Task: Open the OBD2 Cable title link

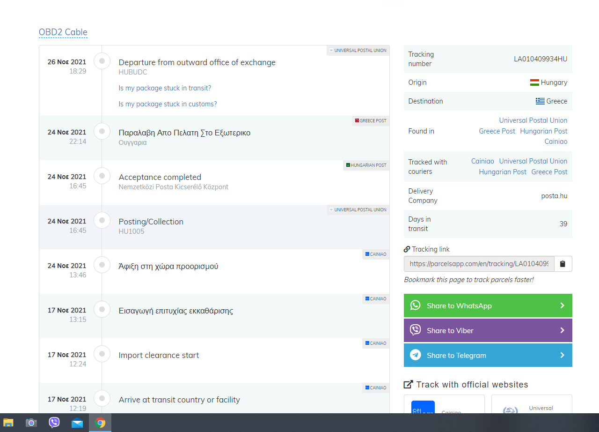Action: (x=63, y=32)
